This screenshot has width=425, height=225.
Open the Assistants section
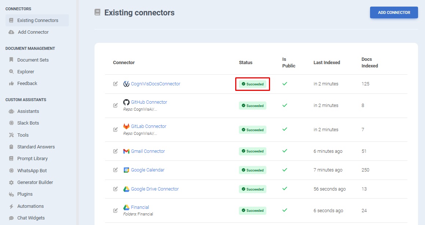pyautogui.click(x=28, y=111)
